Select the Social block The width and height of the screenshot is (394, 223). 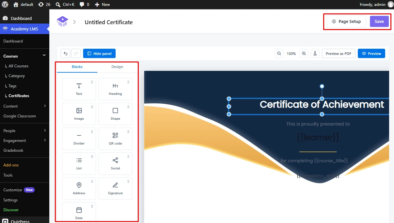[115, 163]
